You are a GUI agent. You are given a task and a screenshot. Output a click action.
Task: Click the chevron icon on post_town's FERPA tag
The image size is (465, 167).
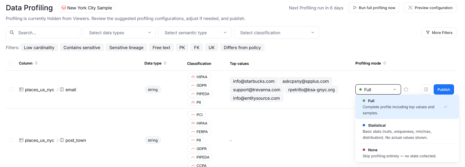(193, 132)
